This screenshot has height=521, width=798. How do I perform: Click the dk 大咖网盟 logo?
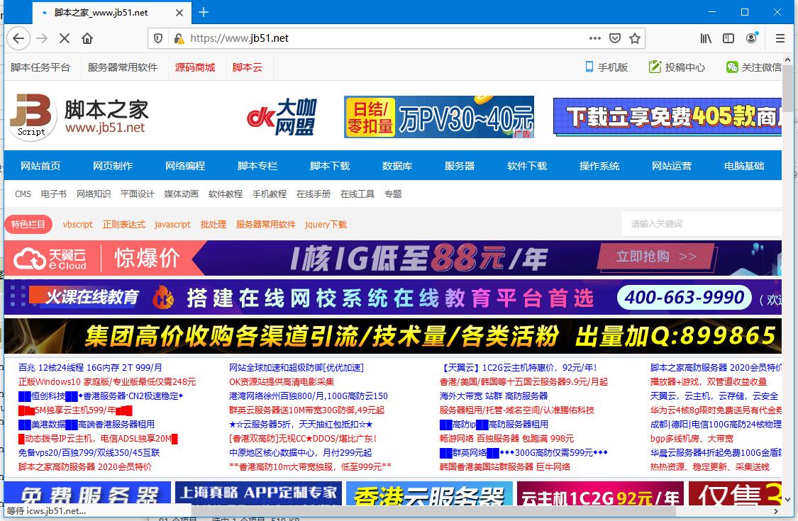[282, 117]
